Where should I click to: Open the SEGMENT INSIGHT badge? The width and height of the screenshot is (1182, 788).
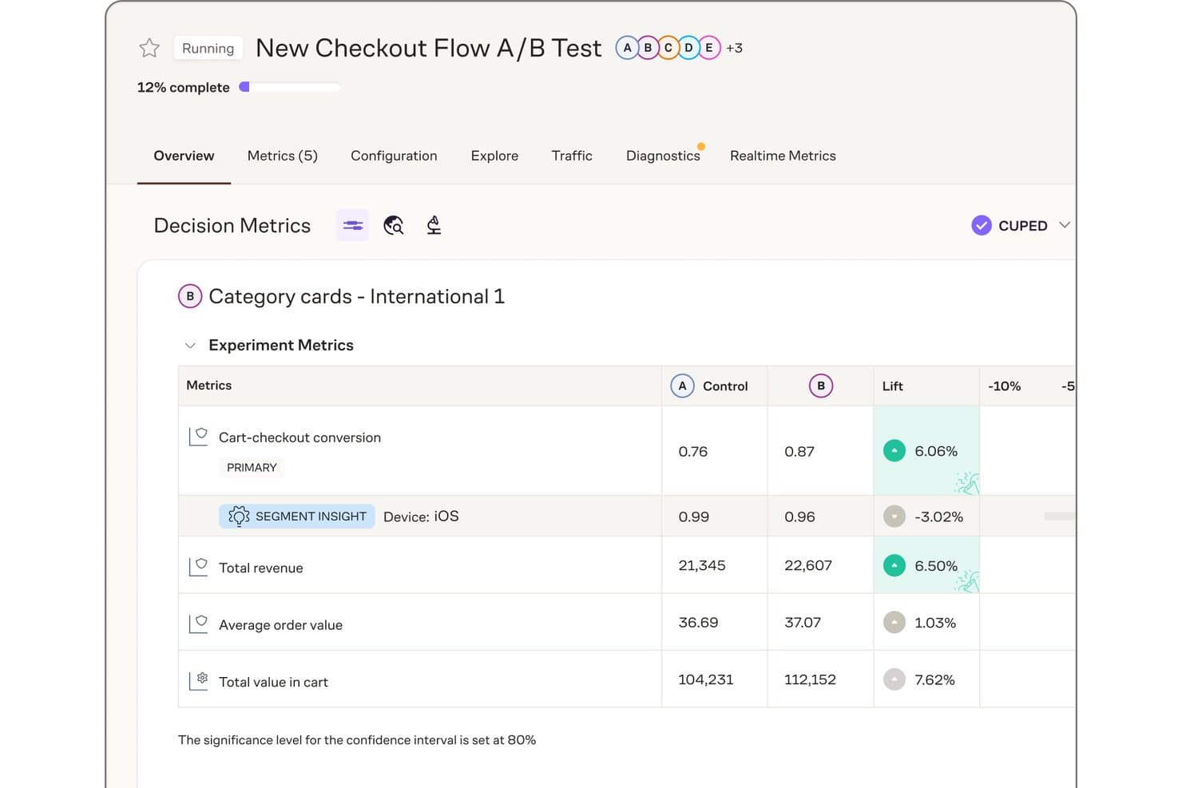click(x=297, y=516)
